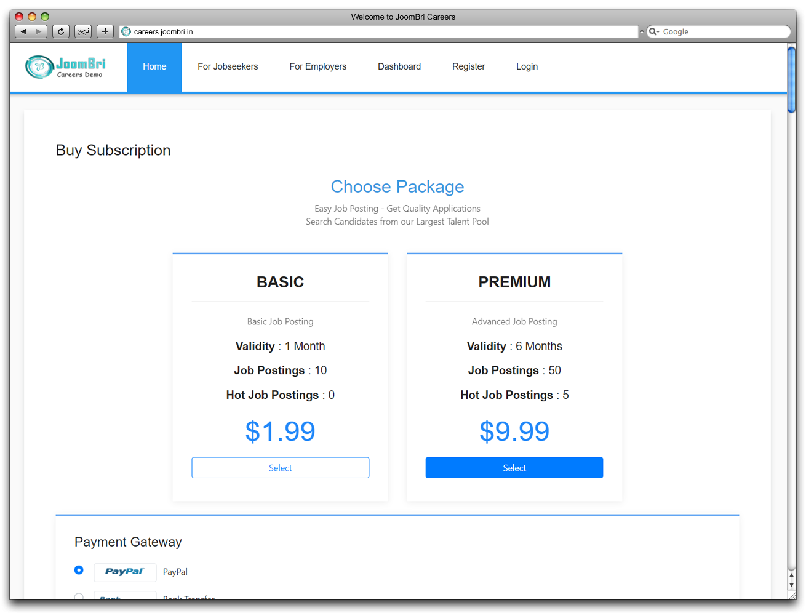Click the vertical scrollbar thumb
Viewport: 806px width, 613px height.
point(792,79)
